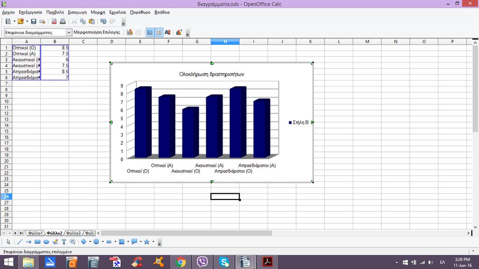Open the Προβολή menu
Viewport: 479px width, 269px height.
click(55, 12)
